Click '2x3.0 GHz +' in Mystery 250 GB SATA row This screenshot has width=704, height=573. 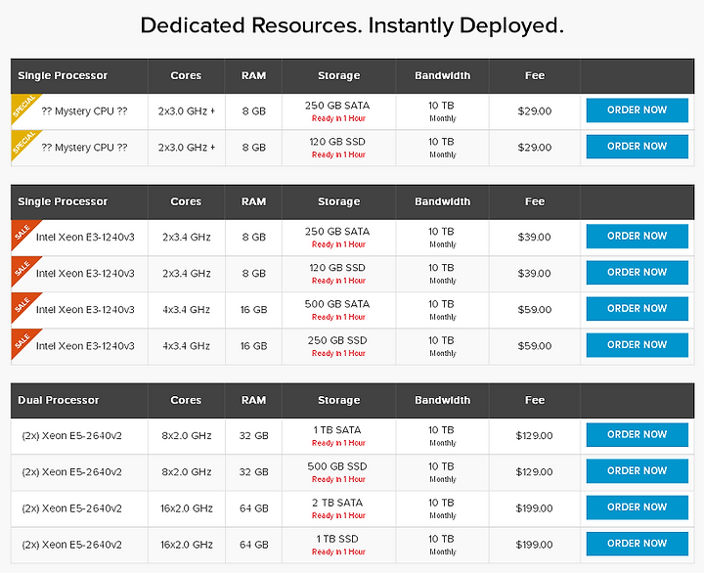[187, 111]
